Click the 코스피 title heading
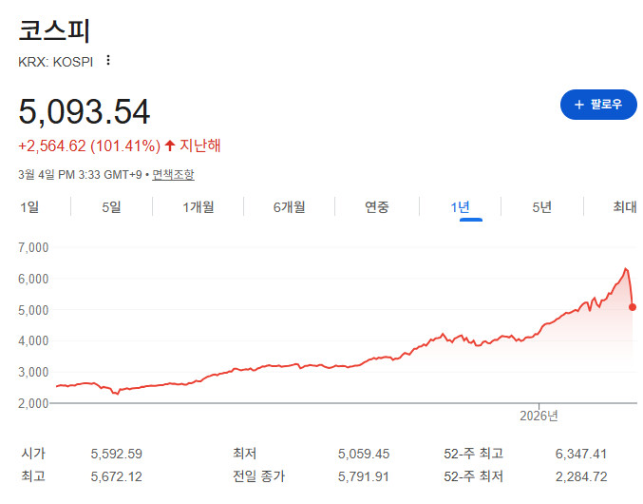 [54, 29]
